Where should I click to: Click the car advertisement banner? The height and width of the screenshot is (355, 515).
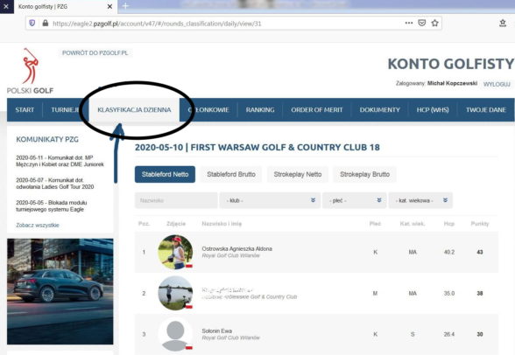pyautogui.click(x=60, y=291)
